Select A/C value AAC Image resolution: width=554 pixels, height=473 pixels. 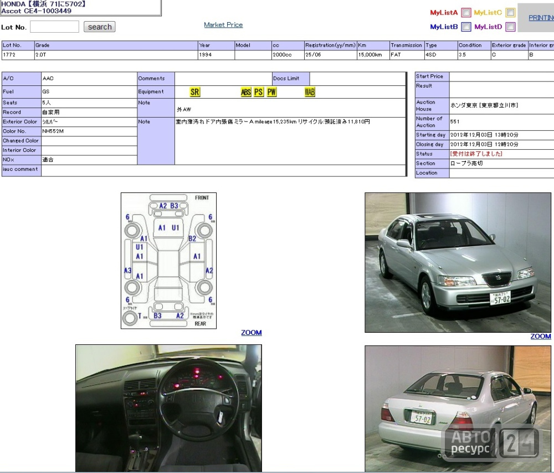[x=48, y=79]
